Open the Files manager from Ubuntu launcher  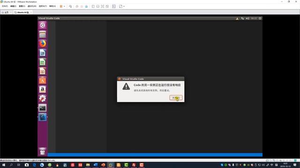point(43,35)
